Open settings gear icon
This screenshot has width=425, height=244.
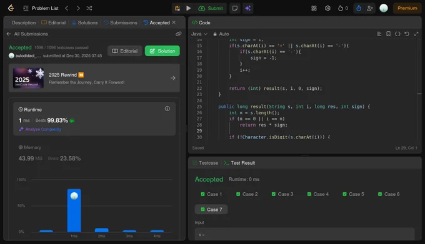327,8
